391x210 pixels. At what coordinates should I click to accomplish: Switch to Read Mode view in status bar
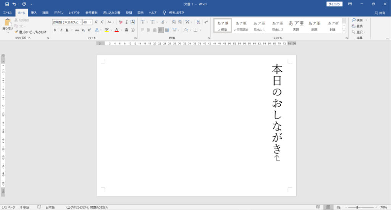[x=318, y=207]
